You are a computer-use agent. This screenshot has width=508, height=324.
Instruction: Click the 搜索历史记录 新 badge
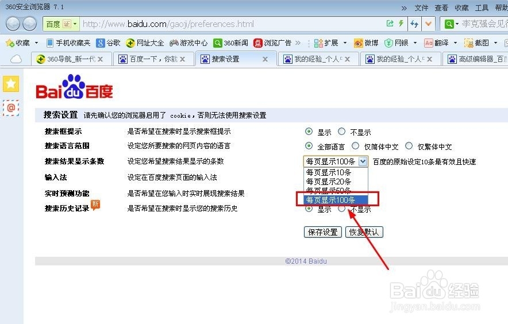click(x=95, y=205)
